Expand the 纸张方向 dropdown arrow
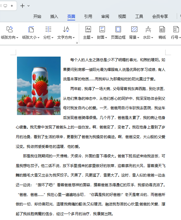The image size is (181, 220). pyautogui.click(x=17, y=37)
